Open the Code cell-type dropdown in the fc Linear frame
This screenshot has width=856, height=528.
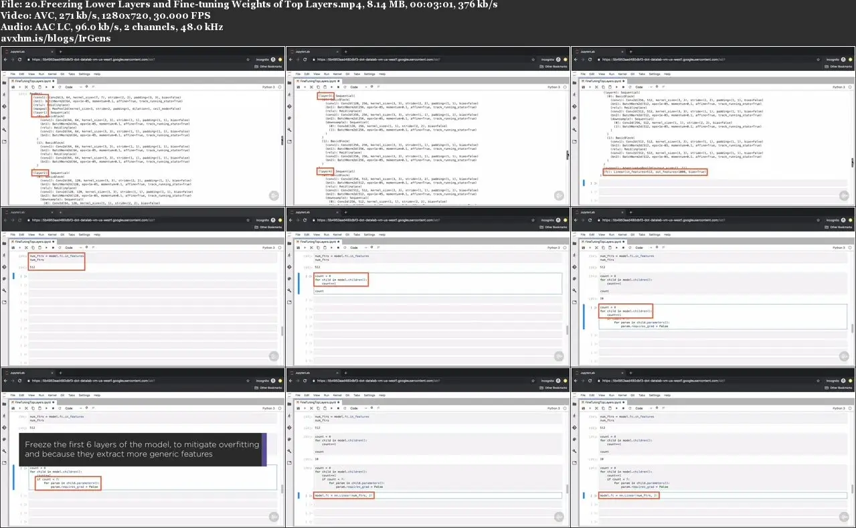(x=644, y=87)
